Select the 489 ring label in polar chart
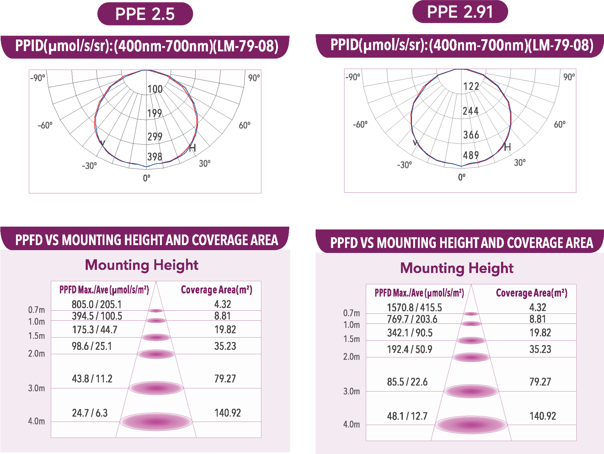Image resolution: width=604 pixels, height=454 pixels. pyautogui.click(x=471, y=155)
